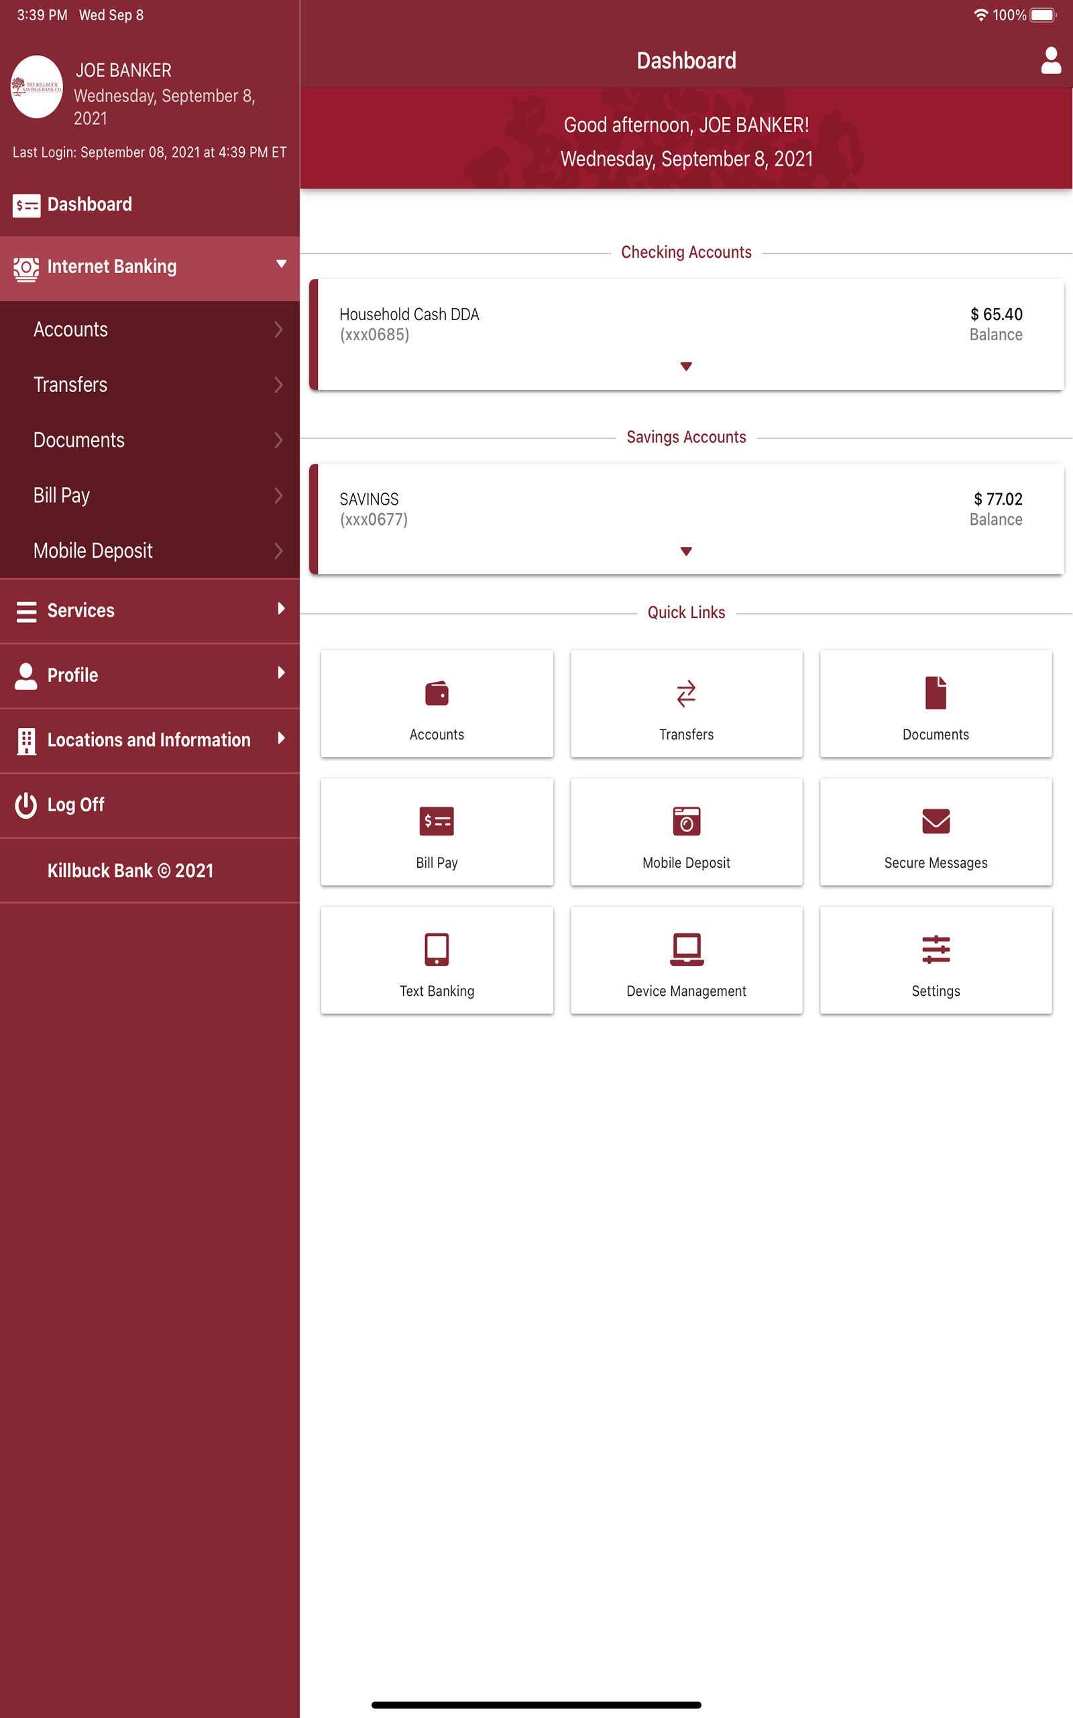Expand the SAVINGS account details

pos(685,550)
